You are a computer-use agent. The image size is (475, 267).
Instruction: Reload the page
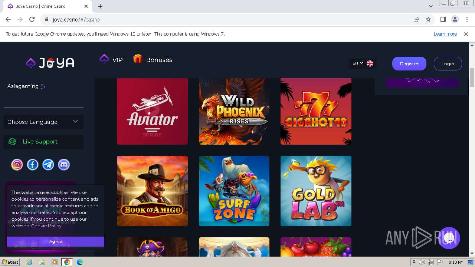click(32, 19)
